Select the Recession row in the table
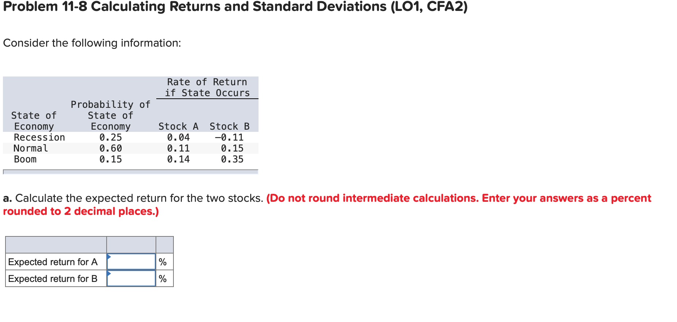Viewport: 677px width, 322px height. [39, 137]
